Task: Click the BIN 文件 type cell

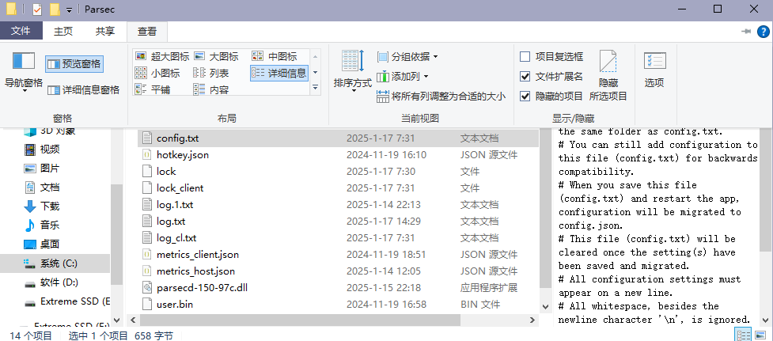Action: click(x=480, y=305)
